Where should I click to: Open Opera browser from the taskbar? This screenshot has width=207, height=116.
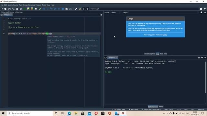96,113
